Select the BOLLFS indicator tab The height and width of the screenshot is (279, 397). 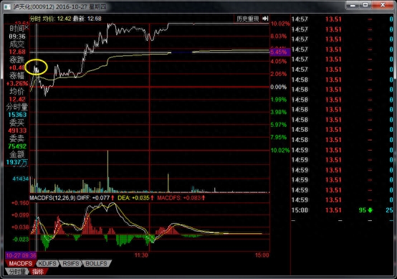[x=96, y=263]
